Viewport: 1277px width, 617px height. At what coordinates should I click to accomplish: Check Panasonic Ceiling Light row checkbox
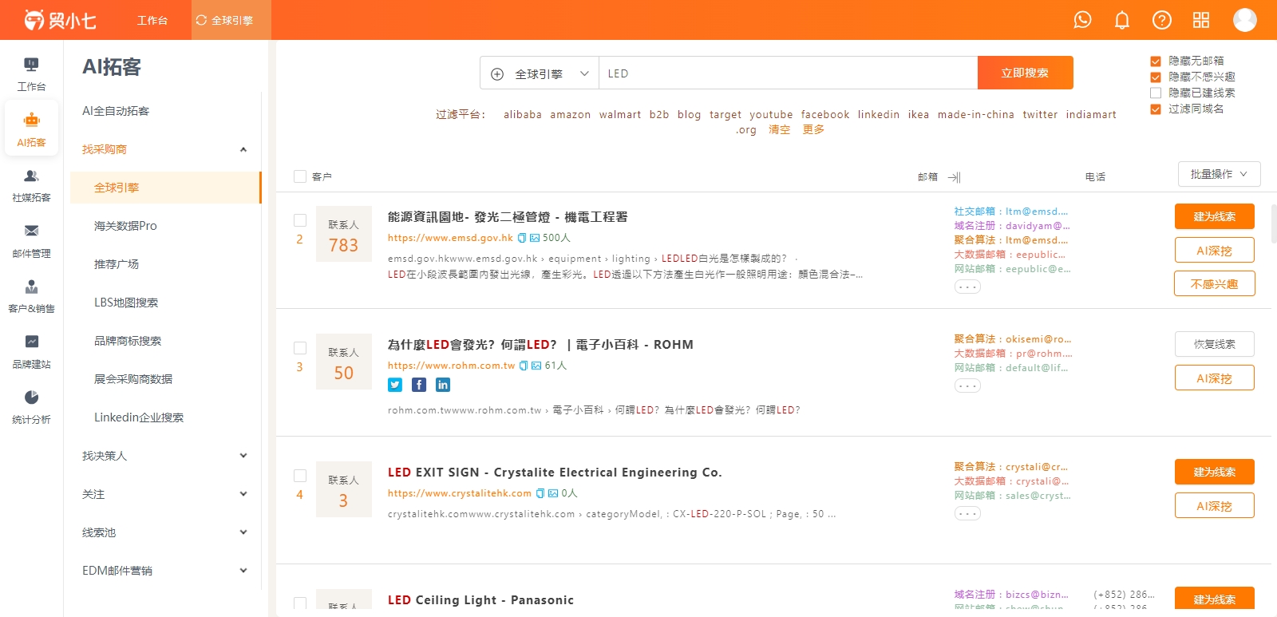[300, 603]
